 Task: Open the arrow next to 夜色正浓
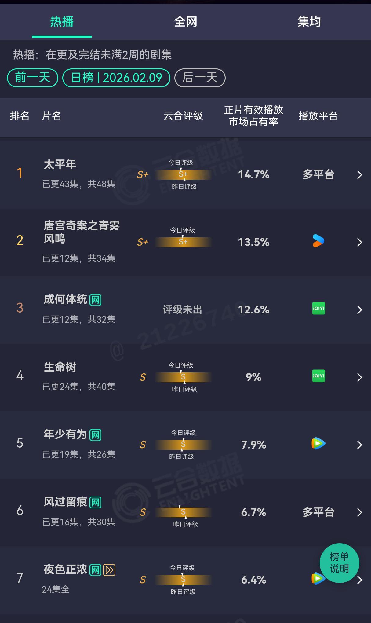[359, 580]
